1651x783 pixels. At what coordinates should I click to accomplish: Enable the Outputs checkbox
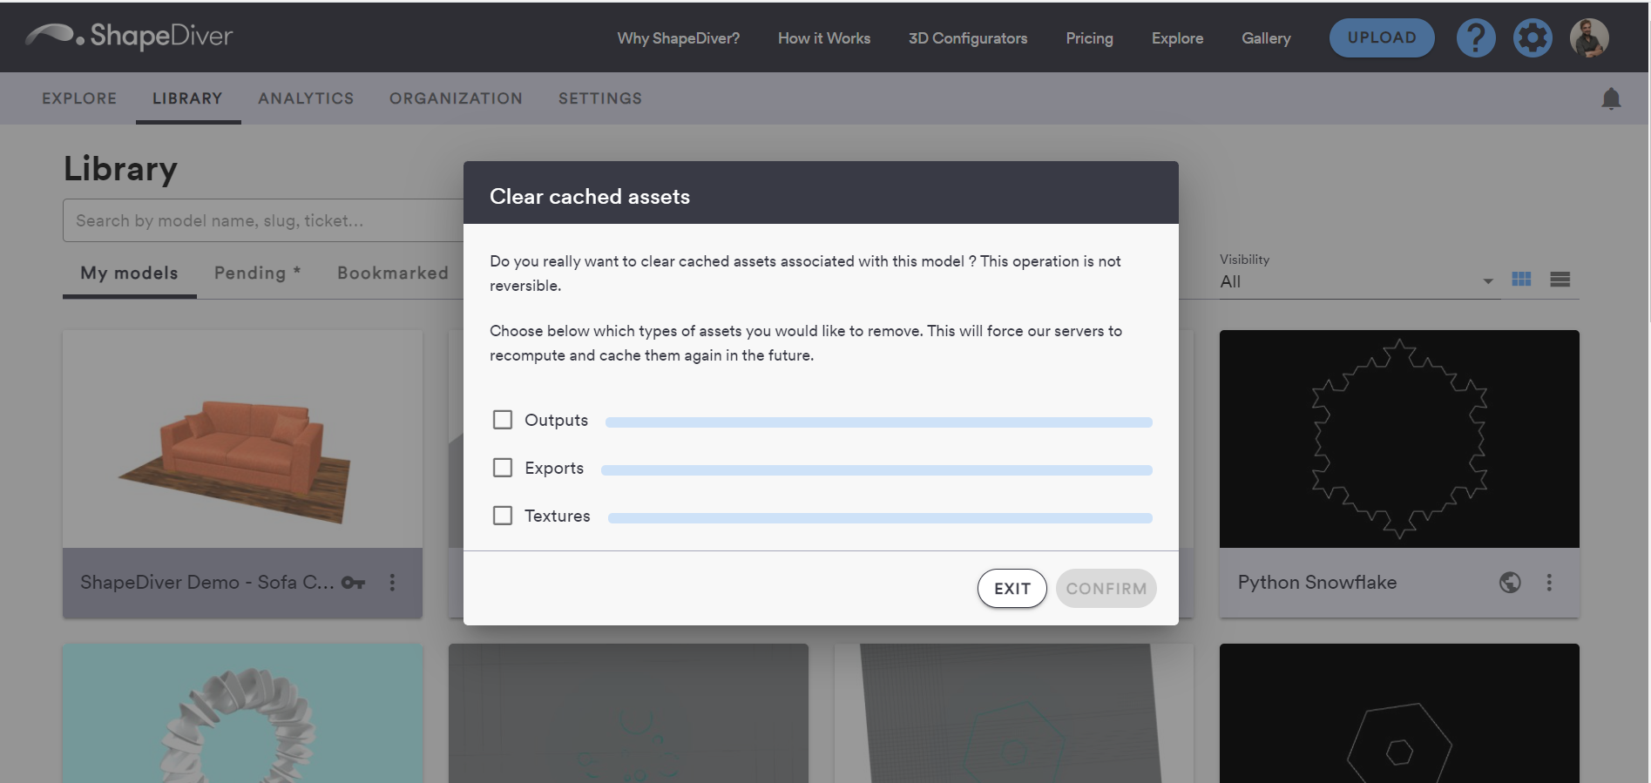click(503, 420)
